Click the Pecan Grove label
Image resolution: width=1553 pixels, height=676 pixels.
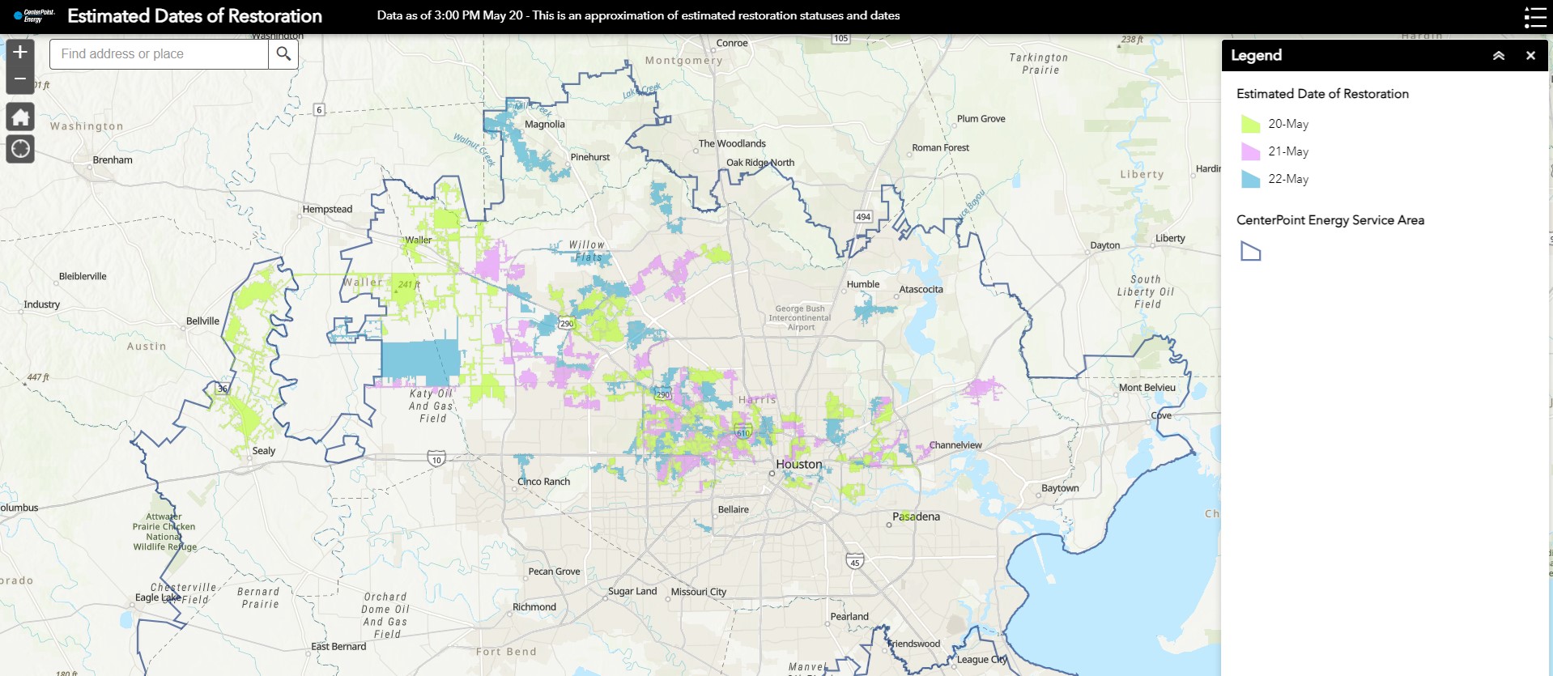(554, 571)
